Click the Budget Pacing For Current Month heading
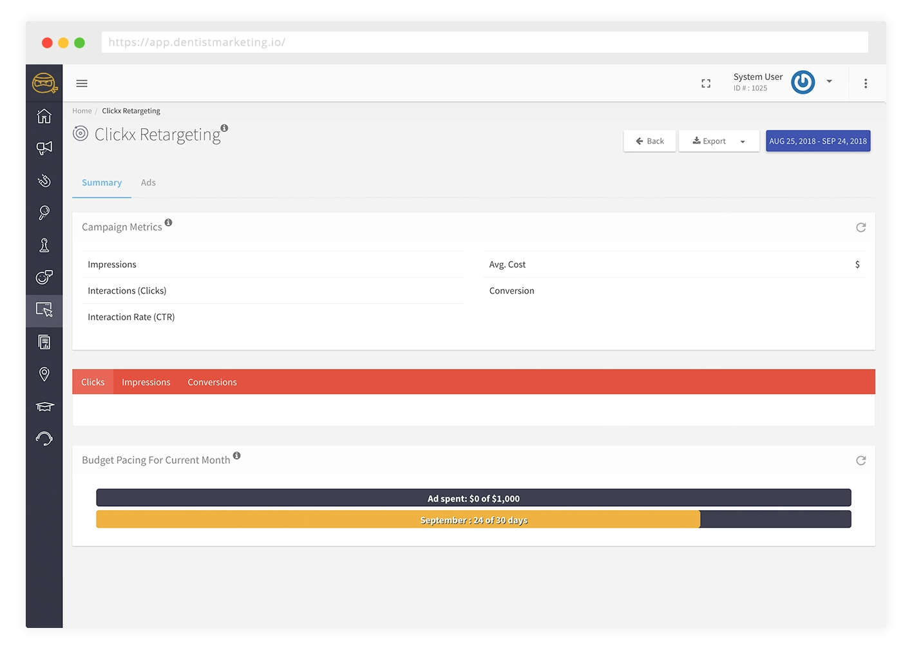 pyautogui.click(x=156, y=460)
